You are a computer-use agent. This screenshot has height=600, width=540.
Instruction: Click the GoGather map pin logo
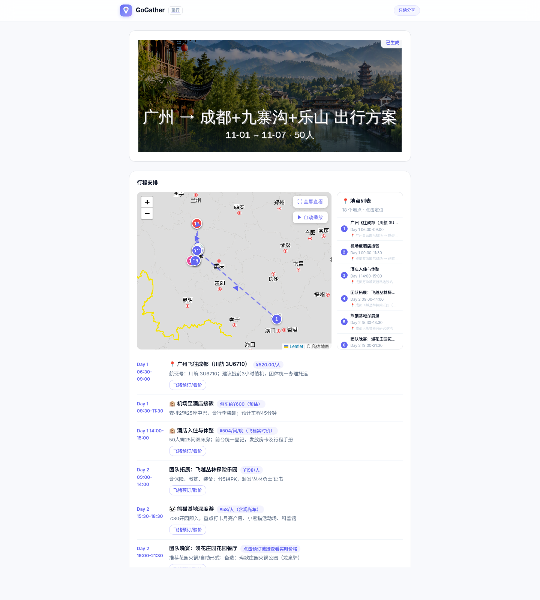tap(126, 10)
